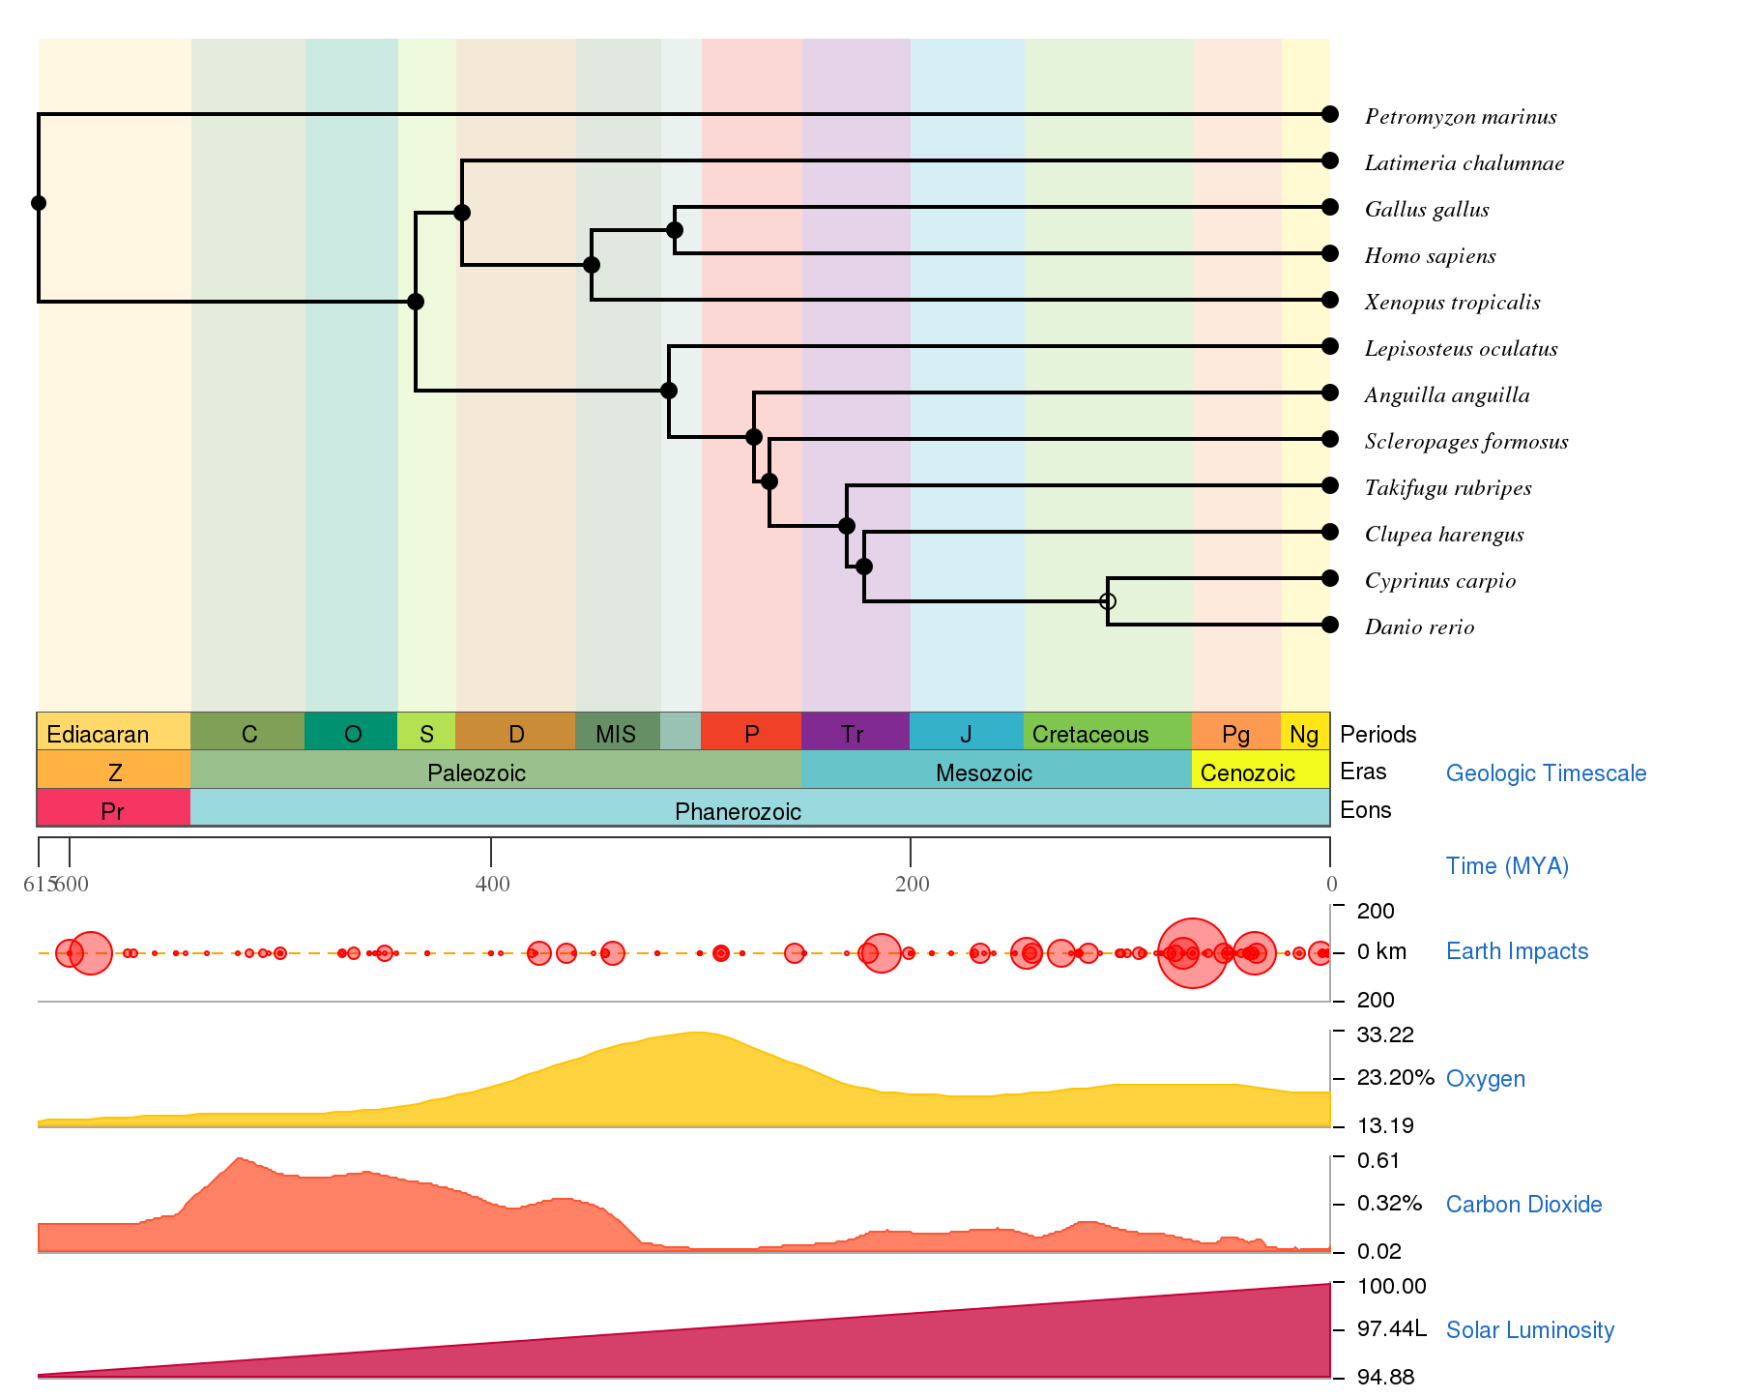Click the tip node of Danio rerio
This screenshot has height=1398, width=1740.
point(1330,625)
